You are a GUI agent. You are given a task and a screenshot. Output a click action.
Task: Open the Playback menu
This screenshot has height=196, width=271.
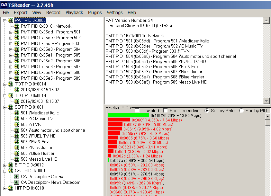click(x=74, y=13)
